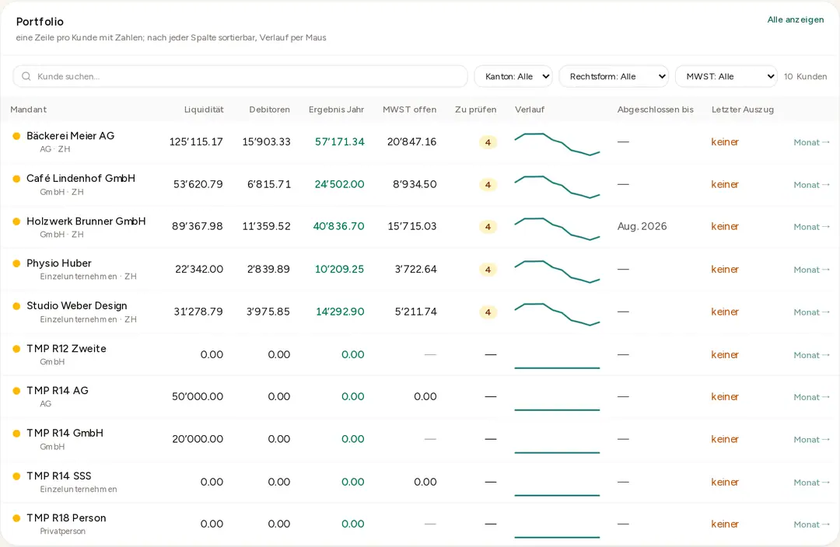Sort by Abgeschlossen bis column header
This screenshot has width=840, height=547.
(x=655, y=110)
